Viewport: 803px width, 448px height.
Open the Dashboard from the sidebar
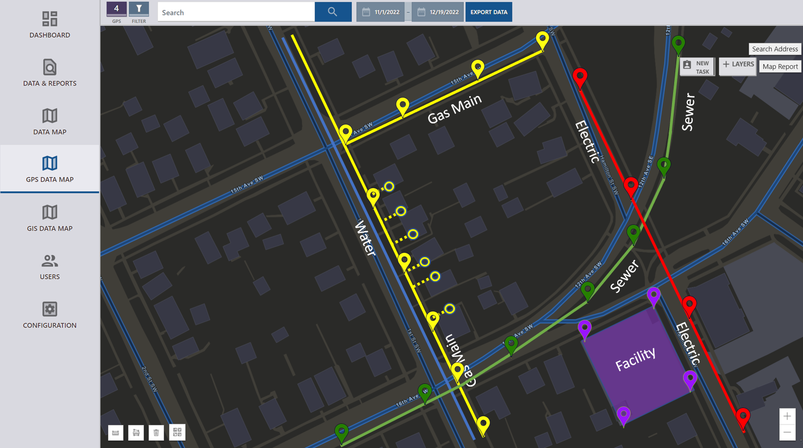[49, 25]
